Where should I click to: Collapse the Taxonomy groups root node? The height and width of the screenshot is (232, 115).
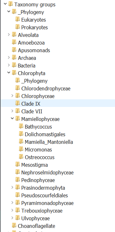5,4
